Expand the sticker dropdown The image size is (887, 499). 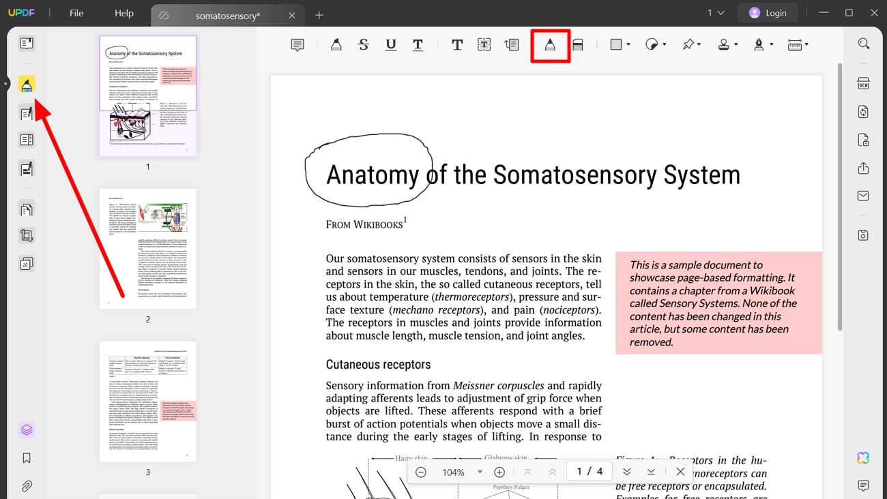tap(664, 45)
